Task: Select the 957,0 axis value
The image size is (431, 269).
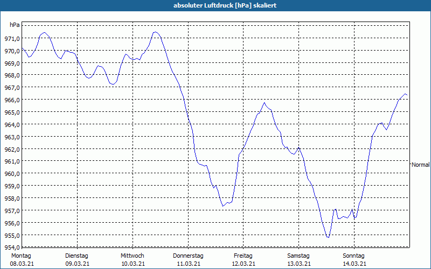Action: click(12, 211)
